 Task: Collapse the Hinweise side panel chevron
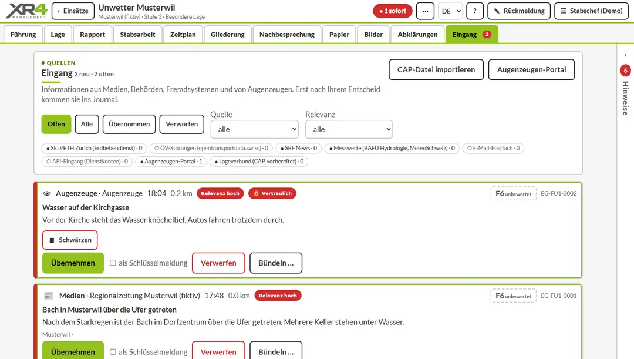[x=626, y=55]
